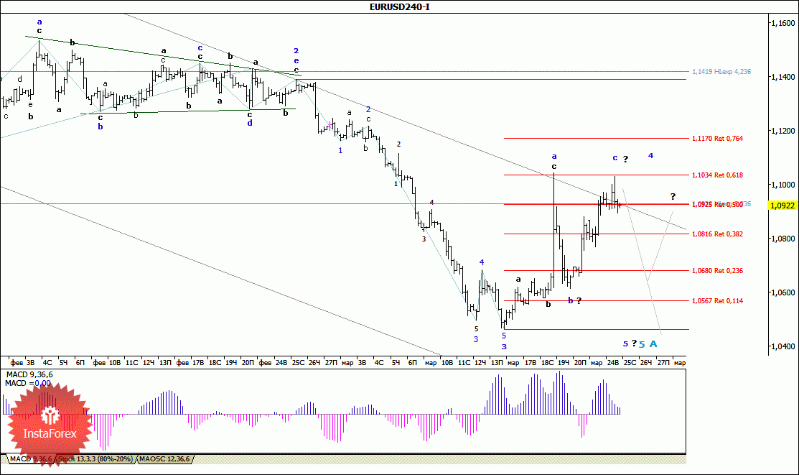Click the 1,0400 price axis label

point(783,346)
